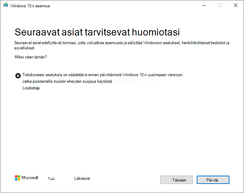
Task: Click the black error X icon
Action: coord(18,76)
